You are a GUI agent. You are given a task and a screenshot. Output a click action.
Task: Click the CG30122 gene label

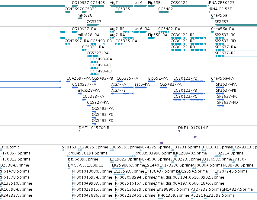179,3
